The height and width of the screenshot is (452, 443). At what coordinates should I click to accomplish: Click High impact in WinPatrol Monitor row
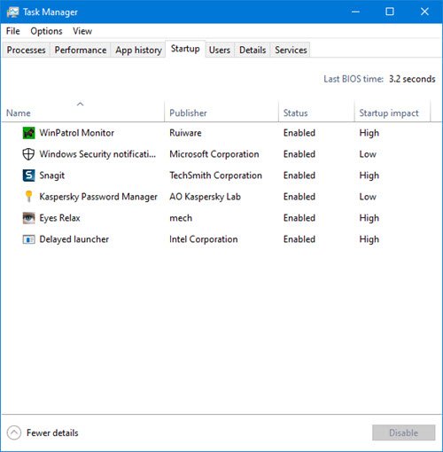click(x=369, y=133)
